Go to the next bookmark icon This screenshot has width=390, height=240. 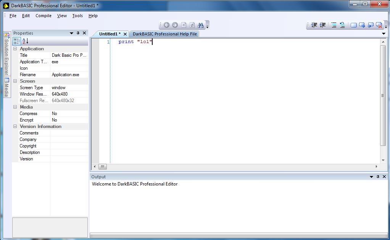362,25
